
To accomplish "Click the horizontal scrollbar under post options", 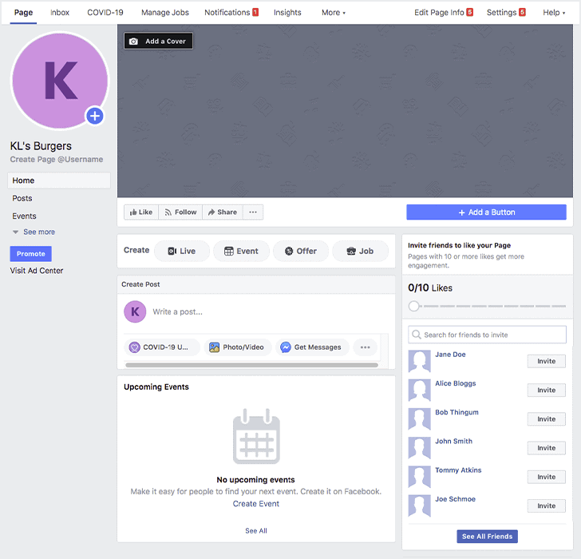I will pos(252,365).
